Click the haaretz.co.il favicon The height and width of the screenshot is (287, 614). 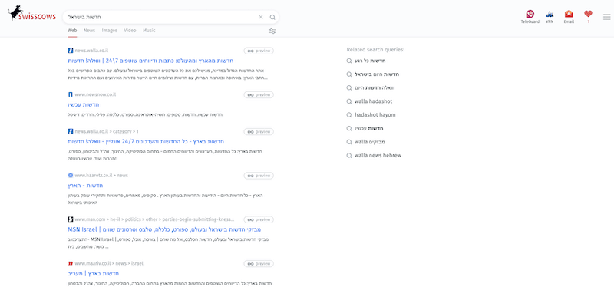pyautogui.click(x=70, y=176)
